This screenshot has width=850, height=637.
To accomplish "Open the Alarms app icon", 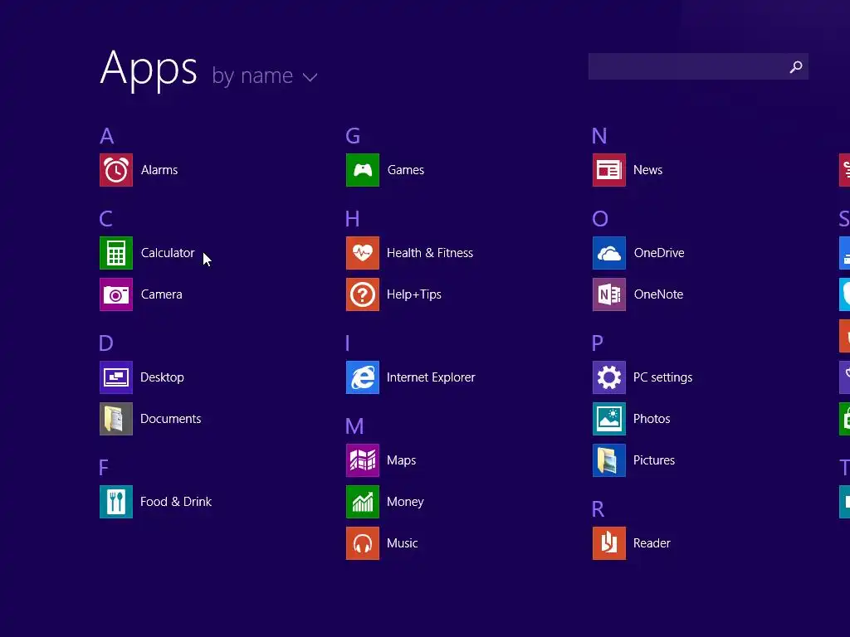I will [x=116, y=170].
